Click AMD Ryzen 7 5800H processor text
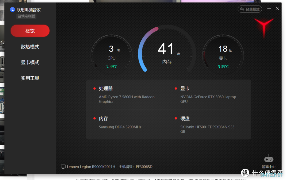 pos(127,99)
